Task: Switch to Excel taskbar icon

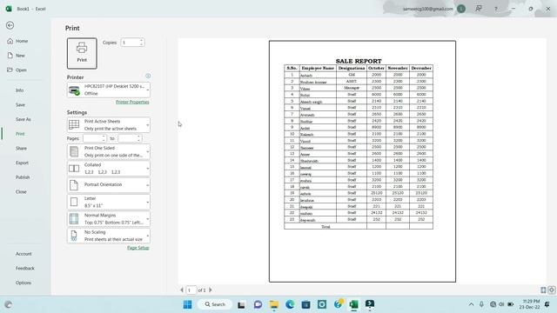Action: (x=354, y=304)
